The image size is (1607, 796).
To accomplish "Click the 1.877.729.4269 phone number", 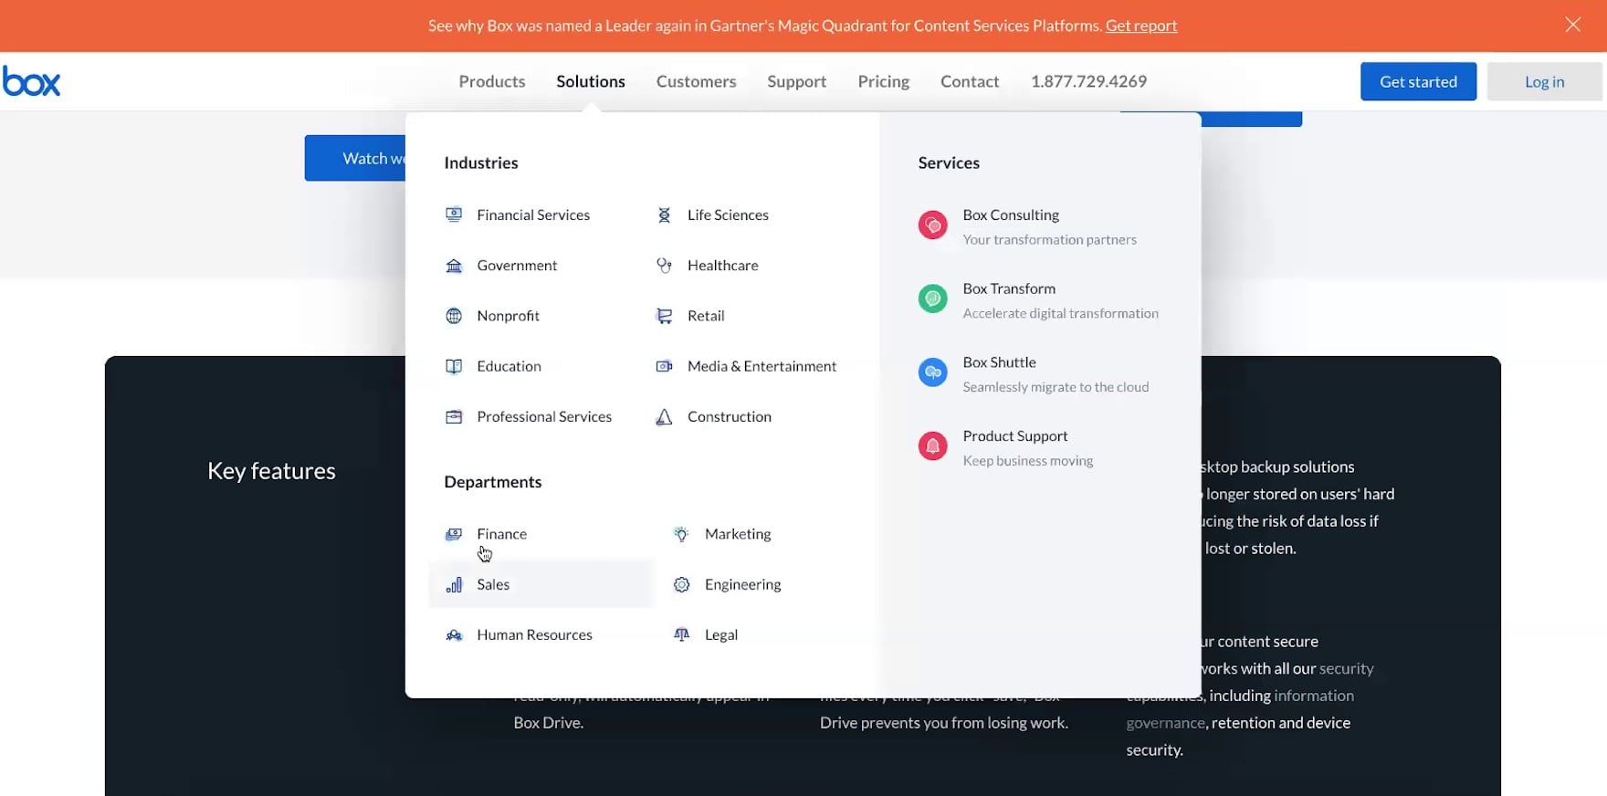I will [x=1088, y=81].
